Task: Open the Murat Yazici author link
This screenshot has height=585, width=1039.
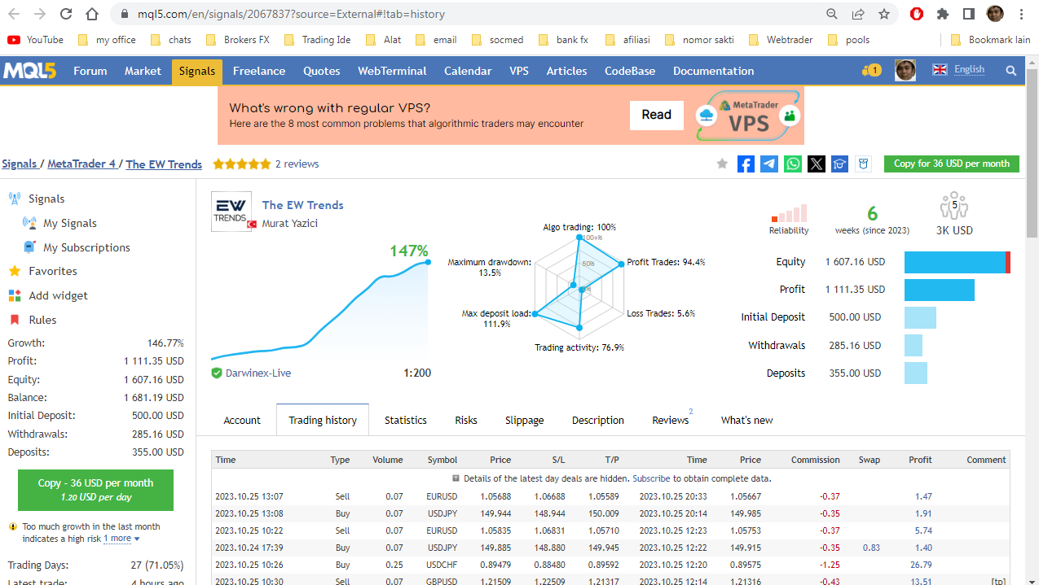Action: tap(290, 224)
